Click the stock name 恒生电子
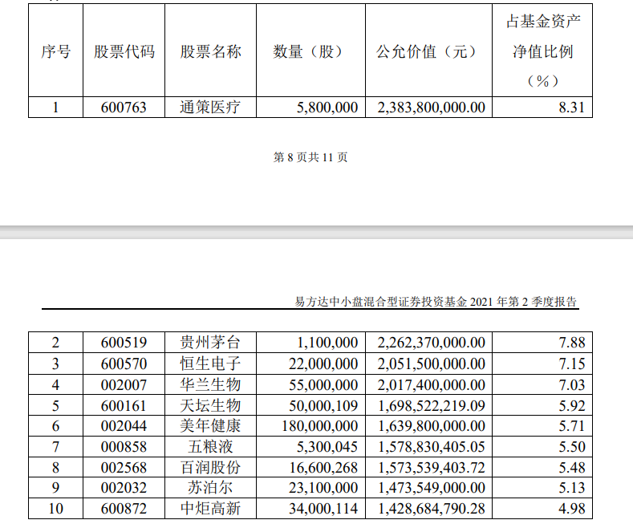Image resolution: width=633 pixels, height=524 pixels. (x=210, y=364)
